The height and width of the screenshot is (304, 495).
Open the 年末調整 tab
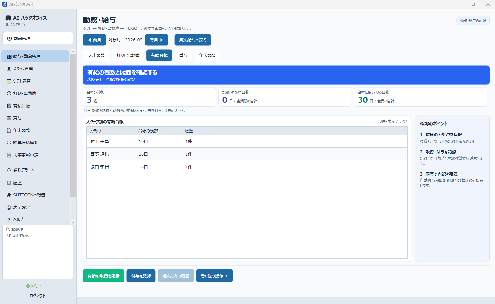[x=207, y=55]
